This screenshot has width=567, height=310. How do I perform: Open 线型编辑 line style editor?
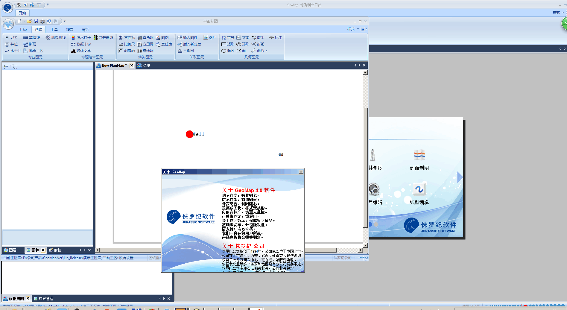point(419,194)
